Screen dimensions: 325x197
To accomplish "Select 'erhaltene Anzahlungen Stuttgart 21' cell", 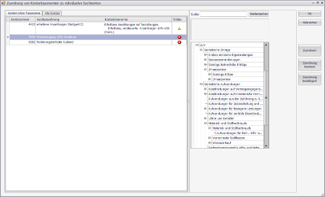I will [69, 28].
